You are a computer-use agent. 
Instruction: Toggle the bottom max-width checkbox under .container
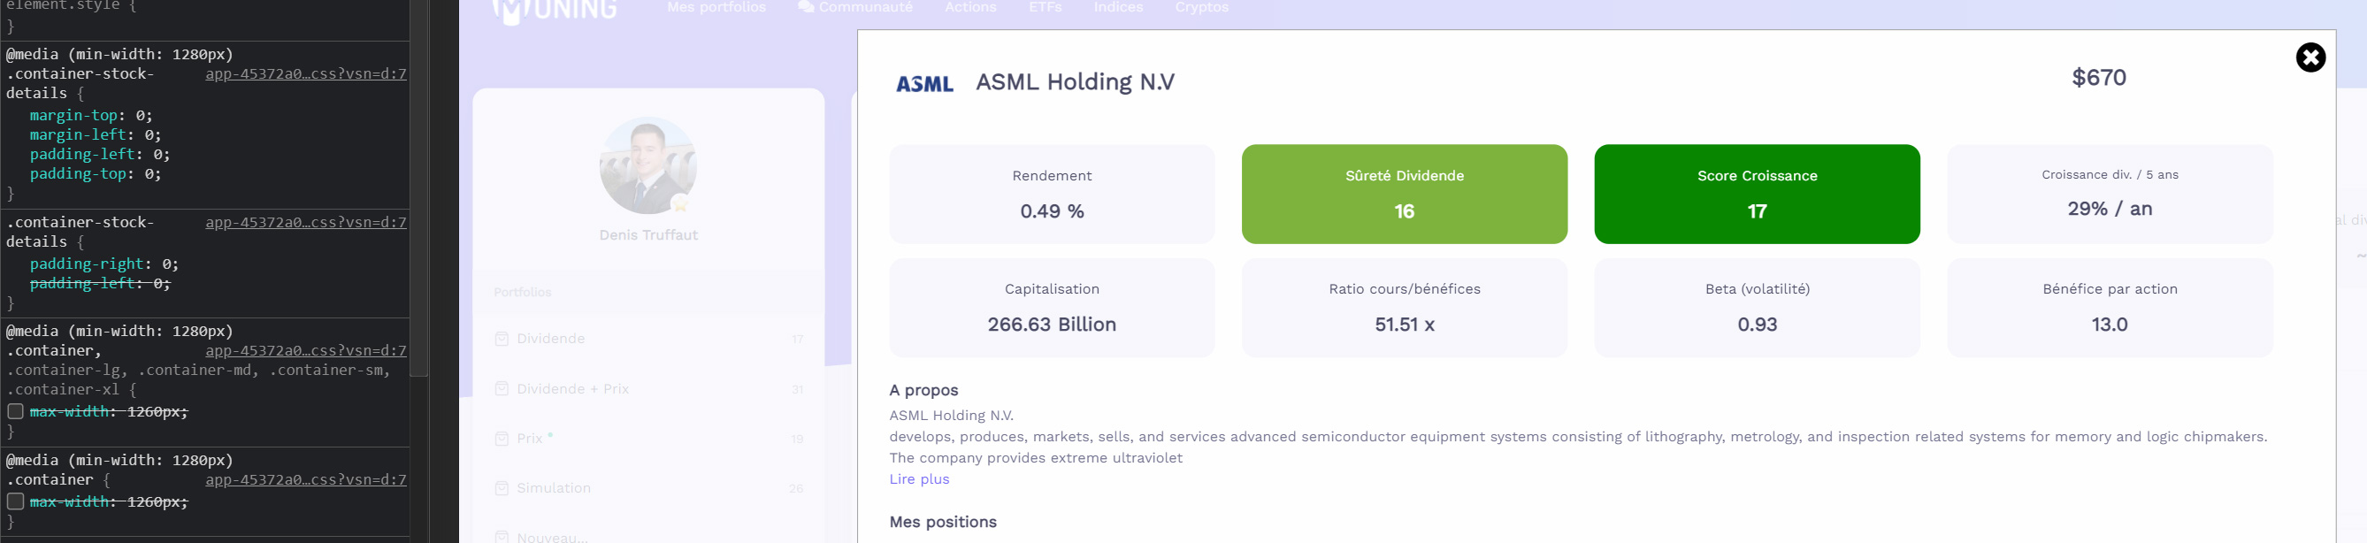[16, 501]
